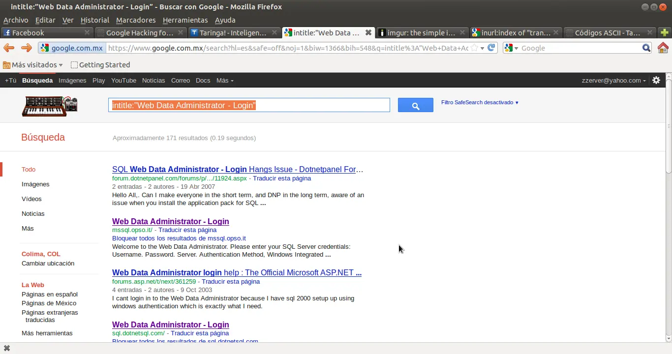Viewport: 672px width, 354px height.
Task: Open the Ver menu
Action: [68, 20]
